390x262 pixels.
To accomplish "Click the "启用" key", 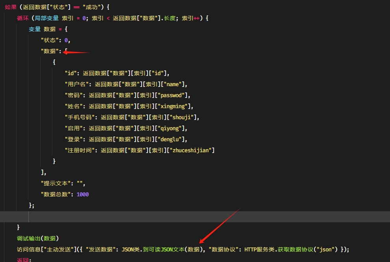I will pos(74,128).
